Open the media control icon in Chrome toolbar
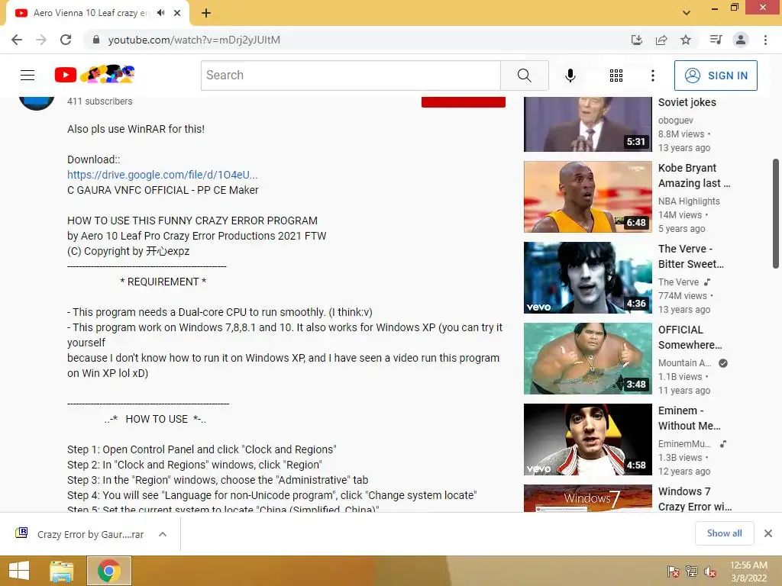This screenshot has height=586, width=782. point(716,40)
